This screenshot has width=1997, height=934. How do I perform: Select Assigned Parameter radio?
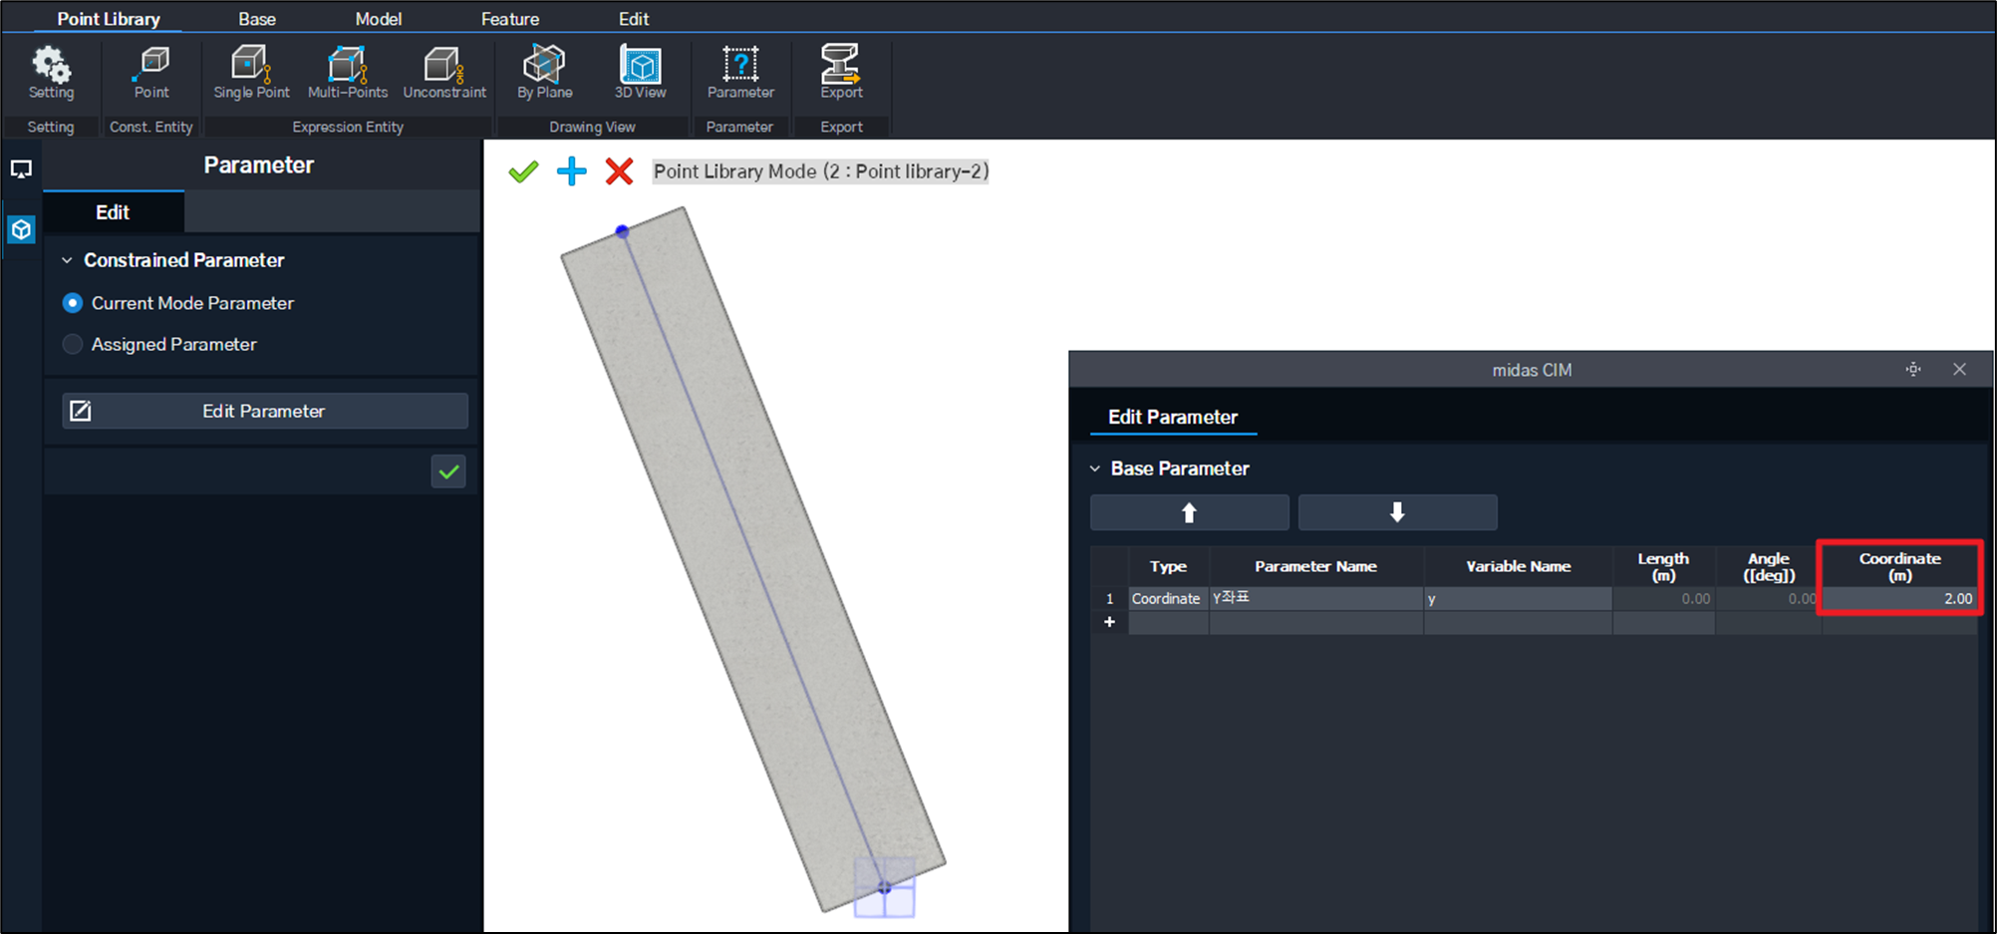coord(73,344)
